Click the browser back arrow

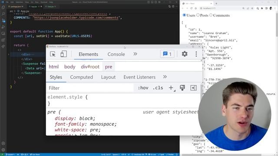[182, 8]
